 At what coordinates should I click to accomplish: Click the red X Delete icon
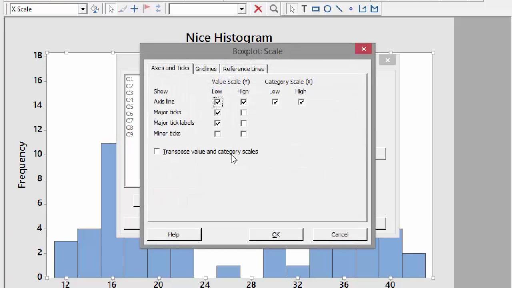pos(258,9)
